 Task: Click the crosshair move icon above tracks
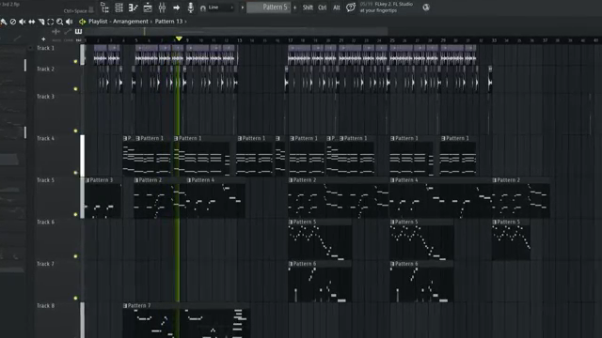[56, 31]
